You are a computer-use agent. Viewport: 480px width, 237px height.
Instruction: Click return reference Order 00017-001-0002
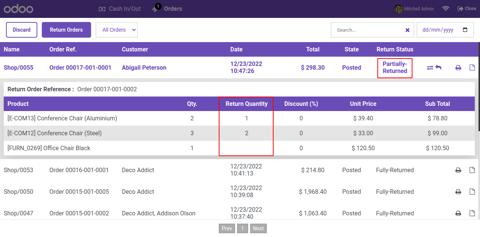[107, 89]
